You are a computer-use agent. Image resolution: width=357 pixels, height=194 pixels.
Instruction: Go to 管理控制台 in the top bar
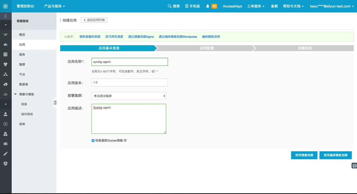point(25,6)
